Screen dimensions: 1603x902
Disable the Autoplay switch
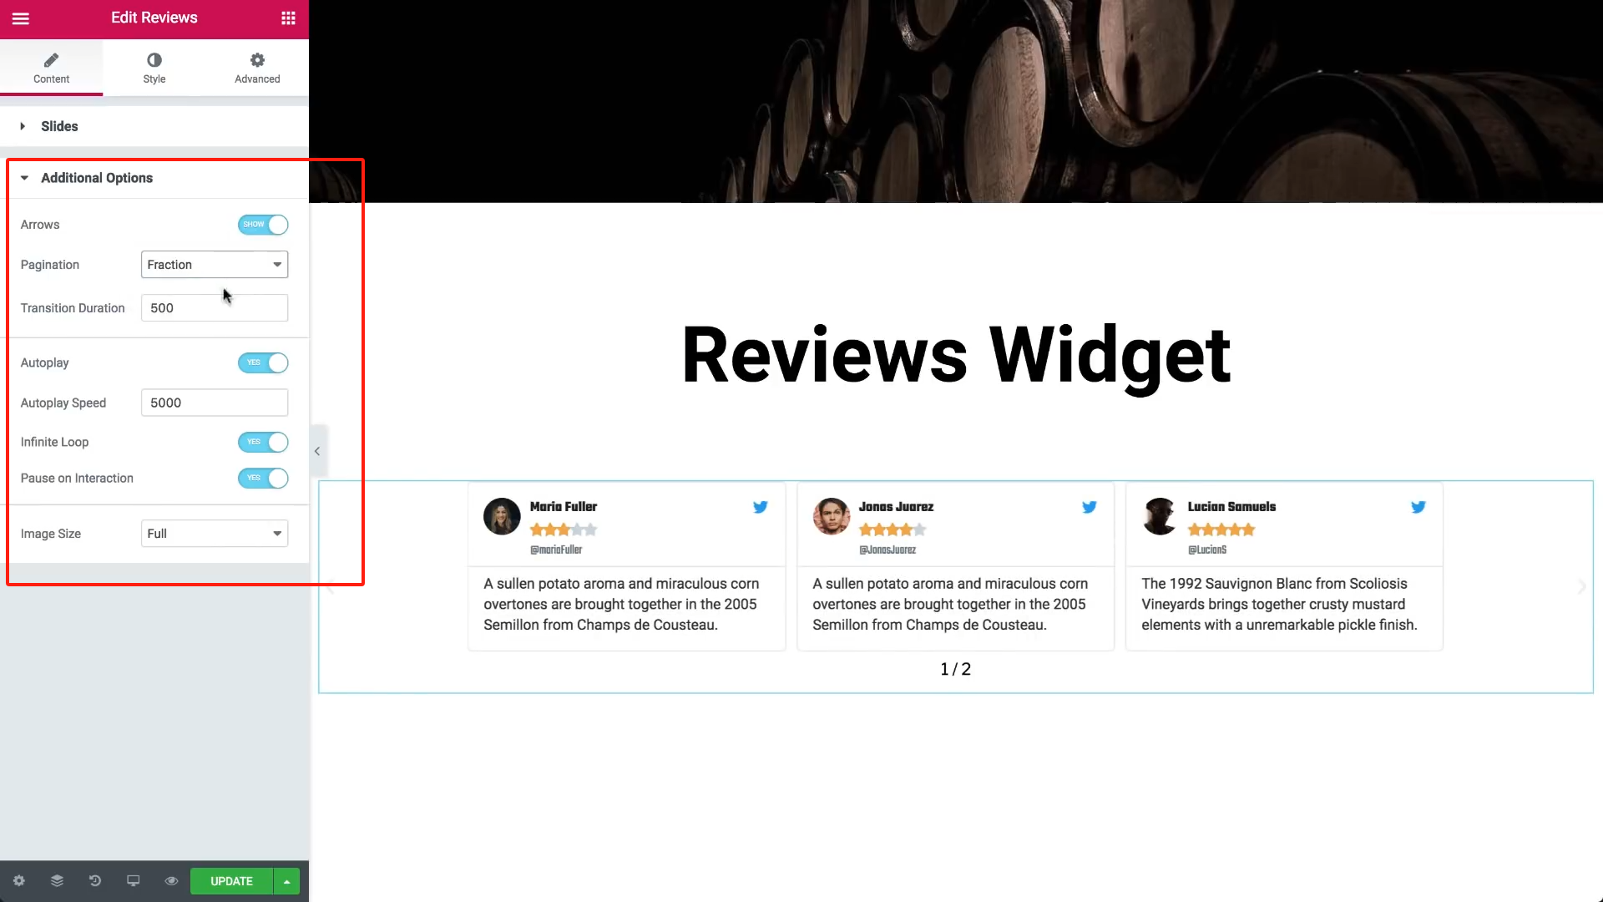coord(263,362)
